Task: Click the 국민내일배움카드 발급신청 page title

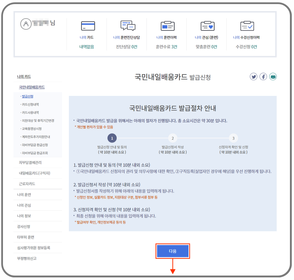Action: click(x=173, y=77)
